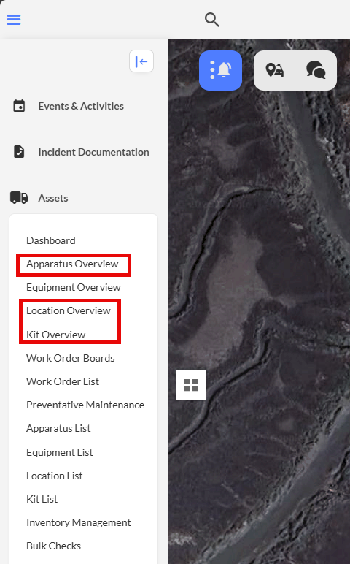Click the magnifying glass search icon
This screenshot has width=350, height=564.
click(x=211, y=20)
